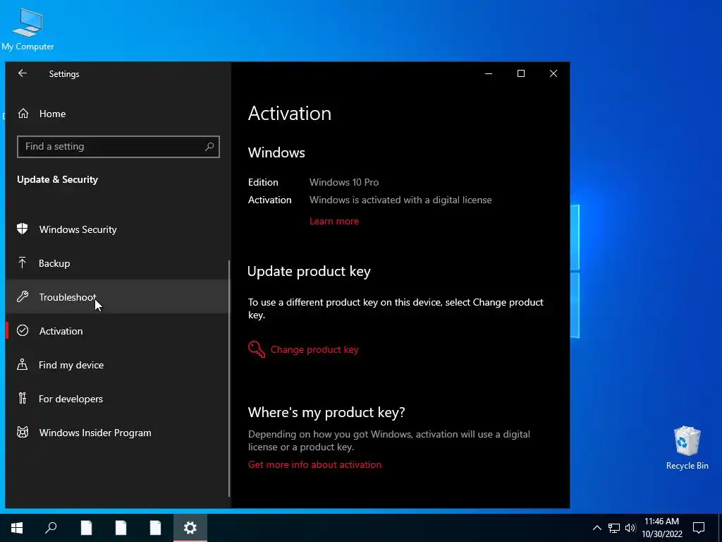The height and width of the screenshot is (542, 722).
Task: Click the taskbar search magnifier
Action: click(x=51, y=528)
